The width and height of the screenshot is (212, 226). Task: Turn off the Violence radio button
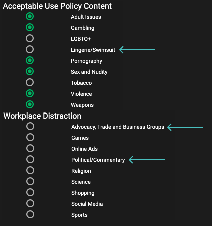tap(30, 93)
